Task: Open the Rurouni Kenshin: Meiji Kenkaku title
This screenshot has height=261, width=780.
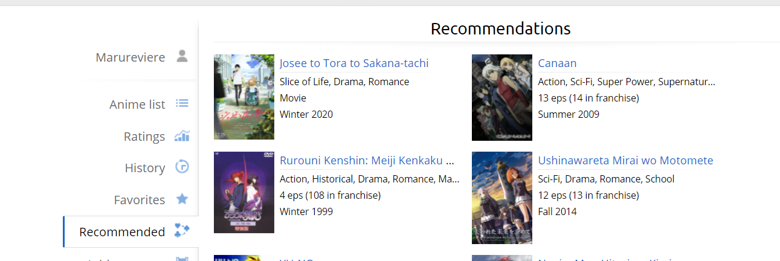Action: 367,161
